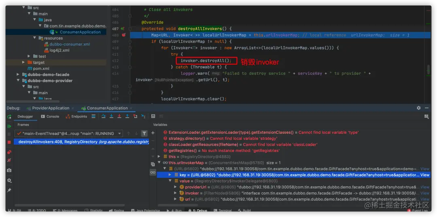Select previous frame up arrow
This screenshot has height=217, width=437.
(129, 133)
